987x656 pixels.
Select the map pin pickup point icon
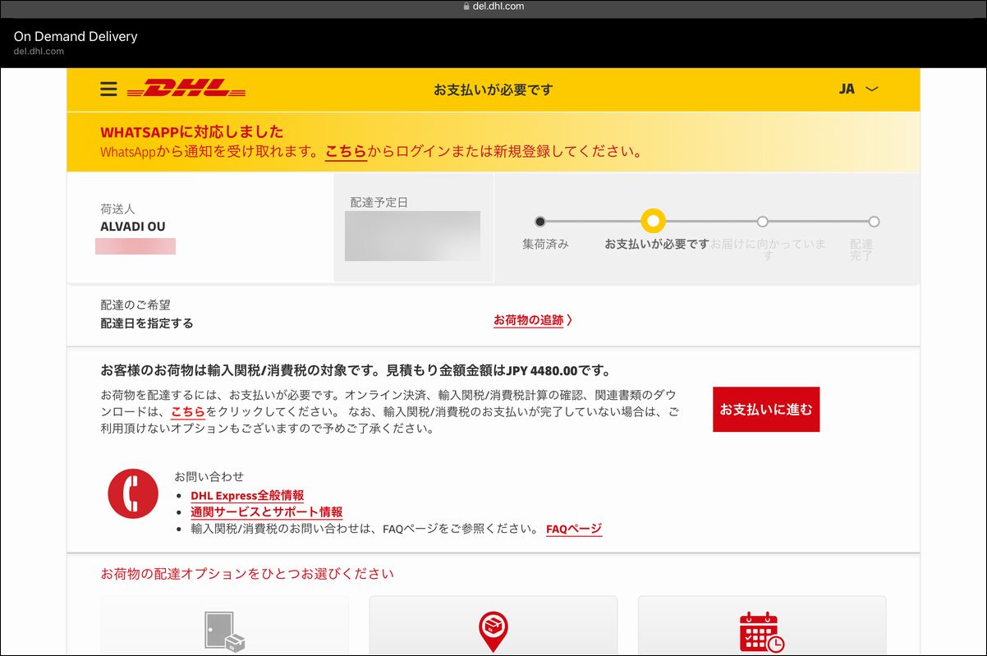494,632
